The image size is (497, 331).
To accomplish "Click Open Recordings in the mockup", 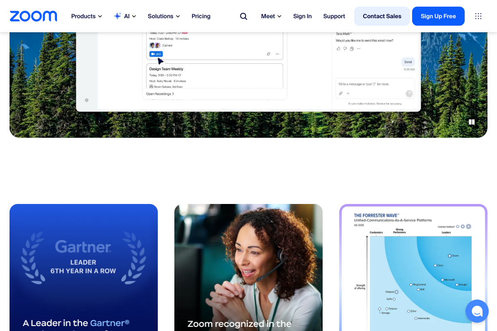I will pos(160,94).
